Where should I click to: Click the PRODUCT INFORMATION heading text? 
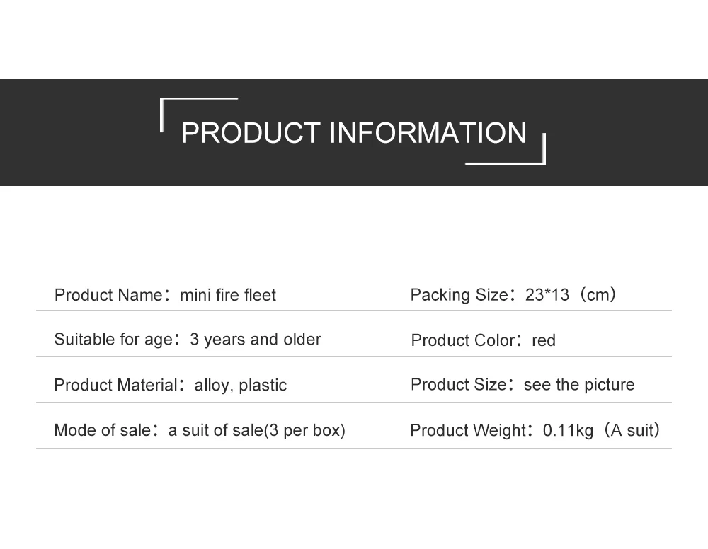point(354,132)
